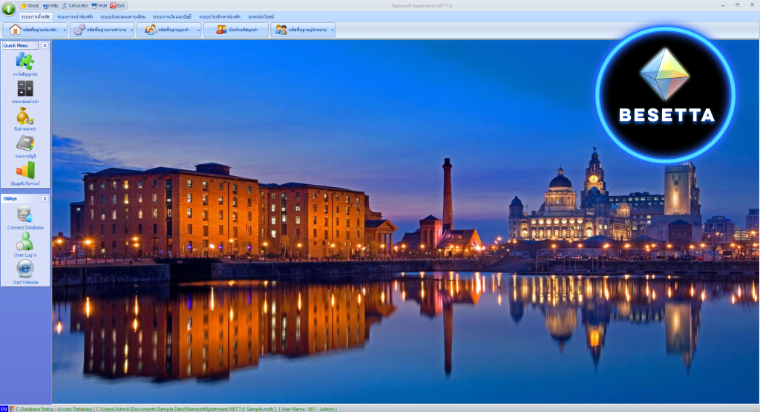The width and height of the screenshot is (760, 412).
Task: Click the money bag icon in Quick Menu
Action: 25,116
